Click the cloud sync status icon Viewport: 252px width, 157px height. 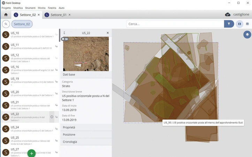228,15
